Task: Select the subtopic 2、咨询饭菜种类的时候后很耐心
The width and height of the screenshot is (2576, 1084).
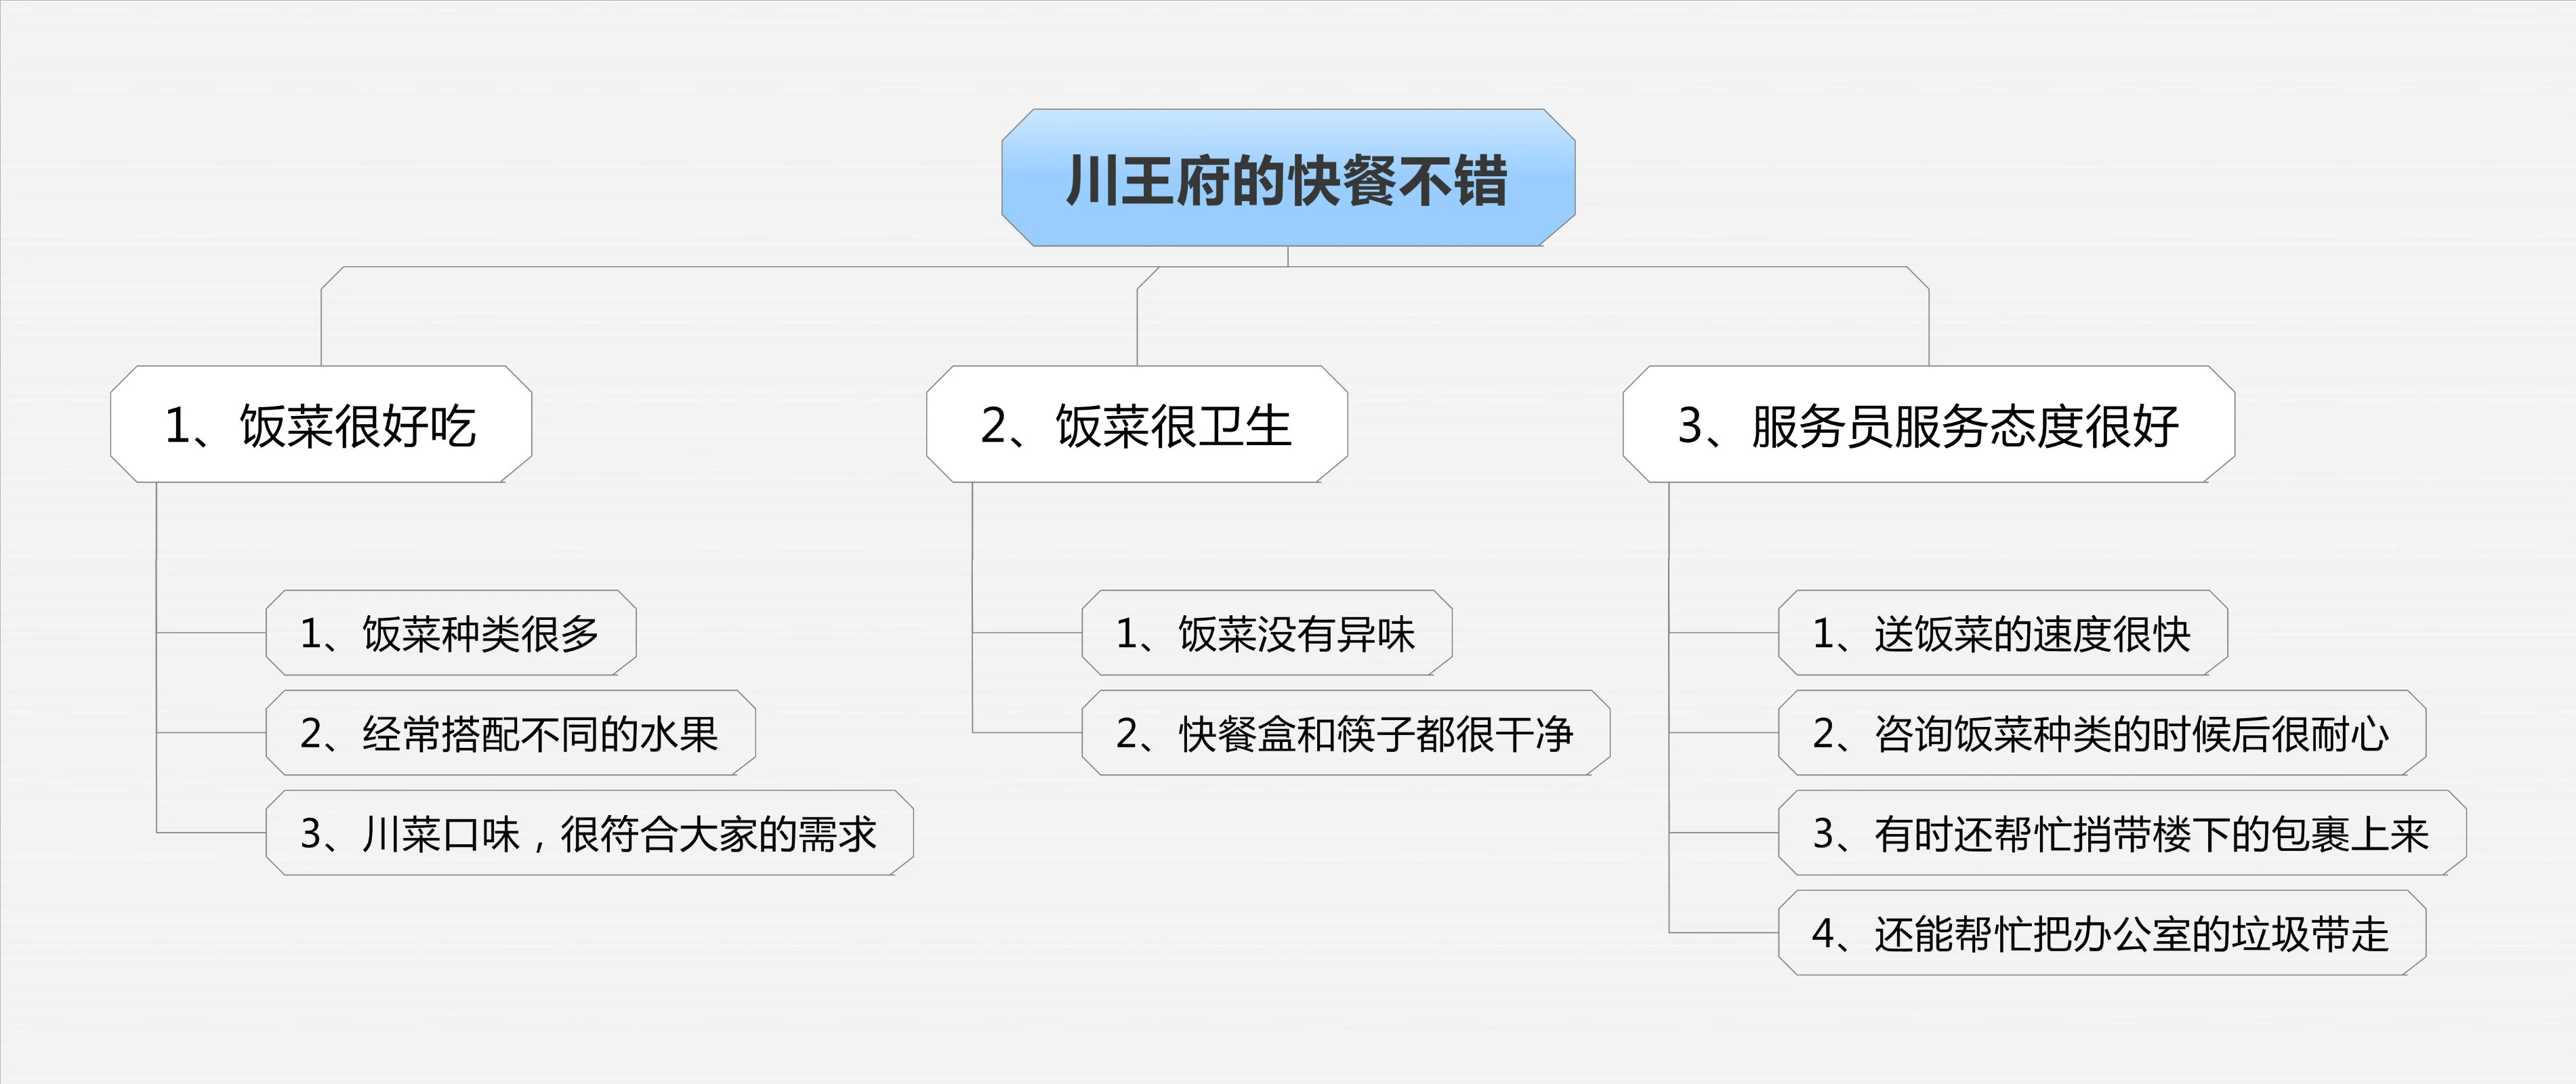Action: (x=2102, y=733)
